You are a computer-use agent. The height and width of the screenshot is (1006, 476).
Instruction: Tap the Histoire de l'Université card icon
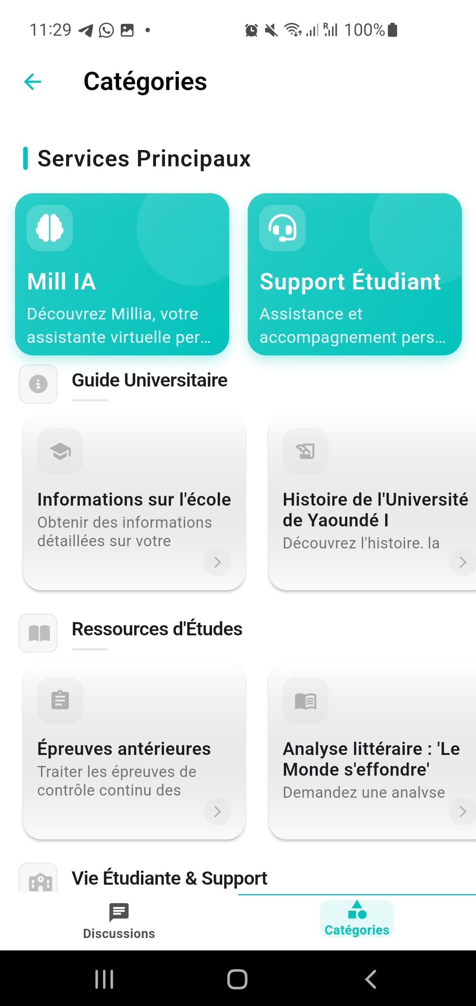click(305, 451)
